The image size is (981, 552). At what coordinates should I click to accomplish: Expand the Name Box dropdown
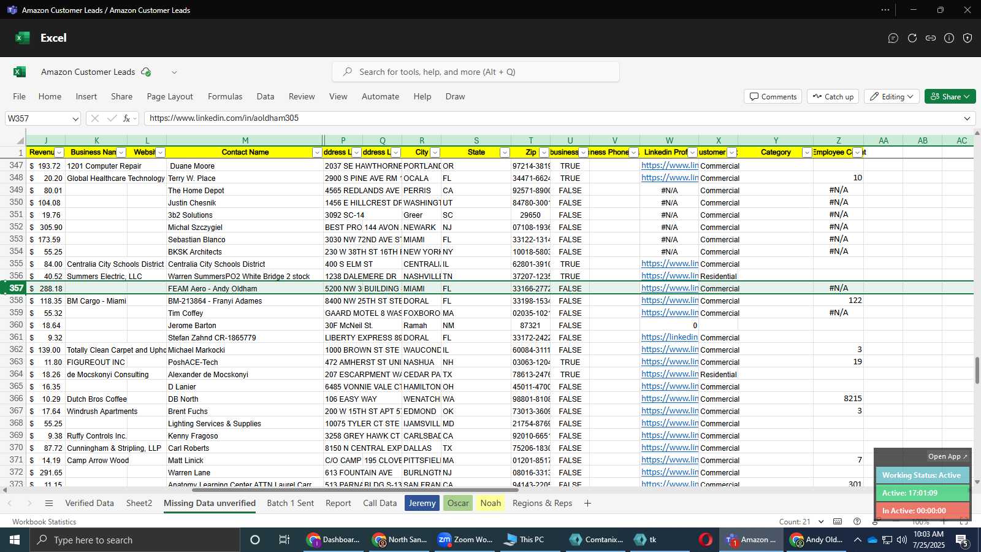point(75,118)
